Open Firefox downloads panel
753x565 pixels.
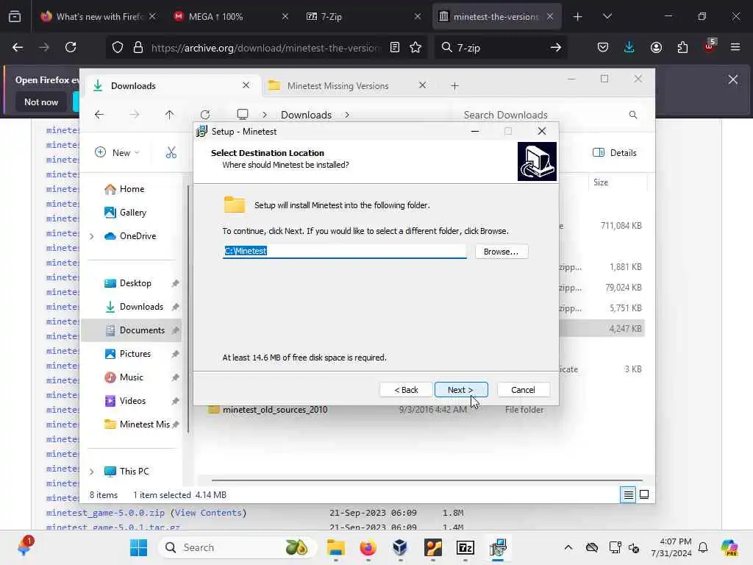[629, 47]
